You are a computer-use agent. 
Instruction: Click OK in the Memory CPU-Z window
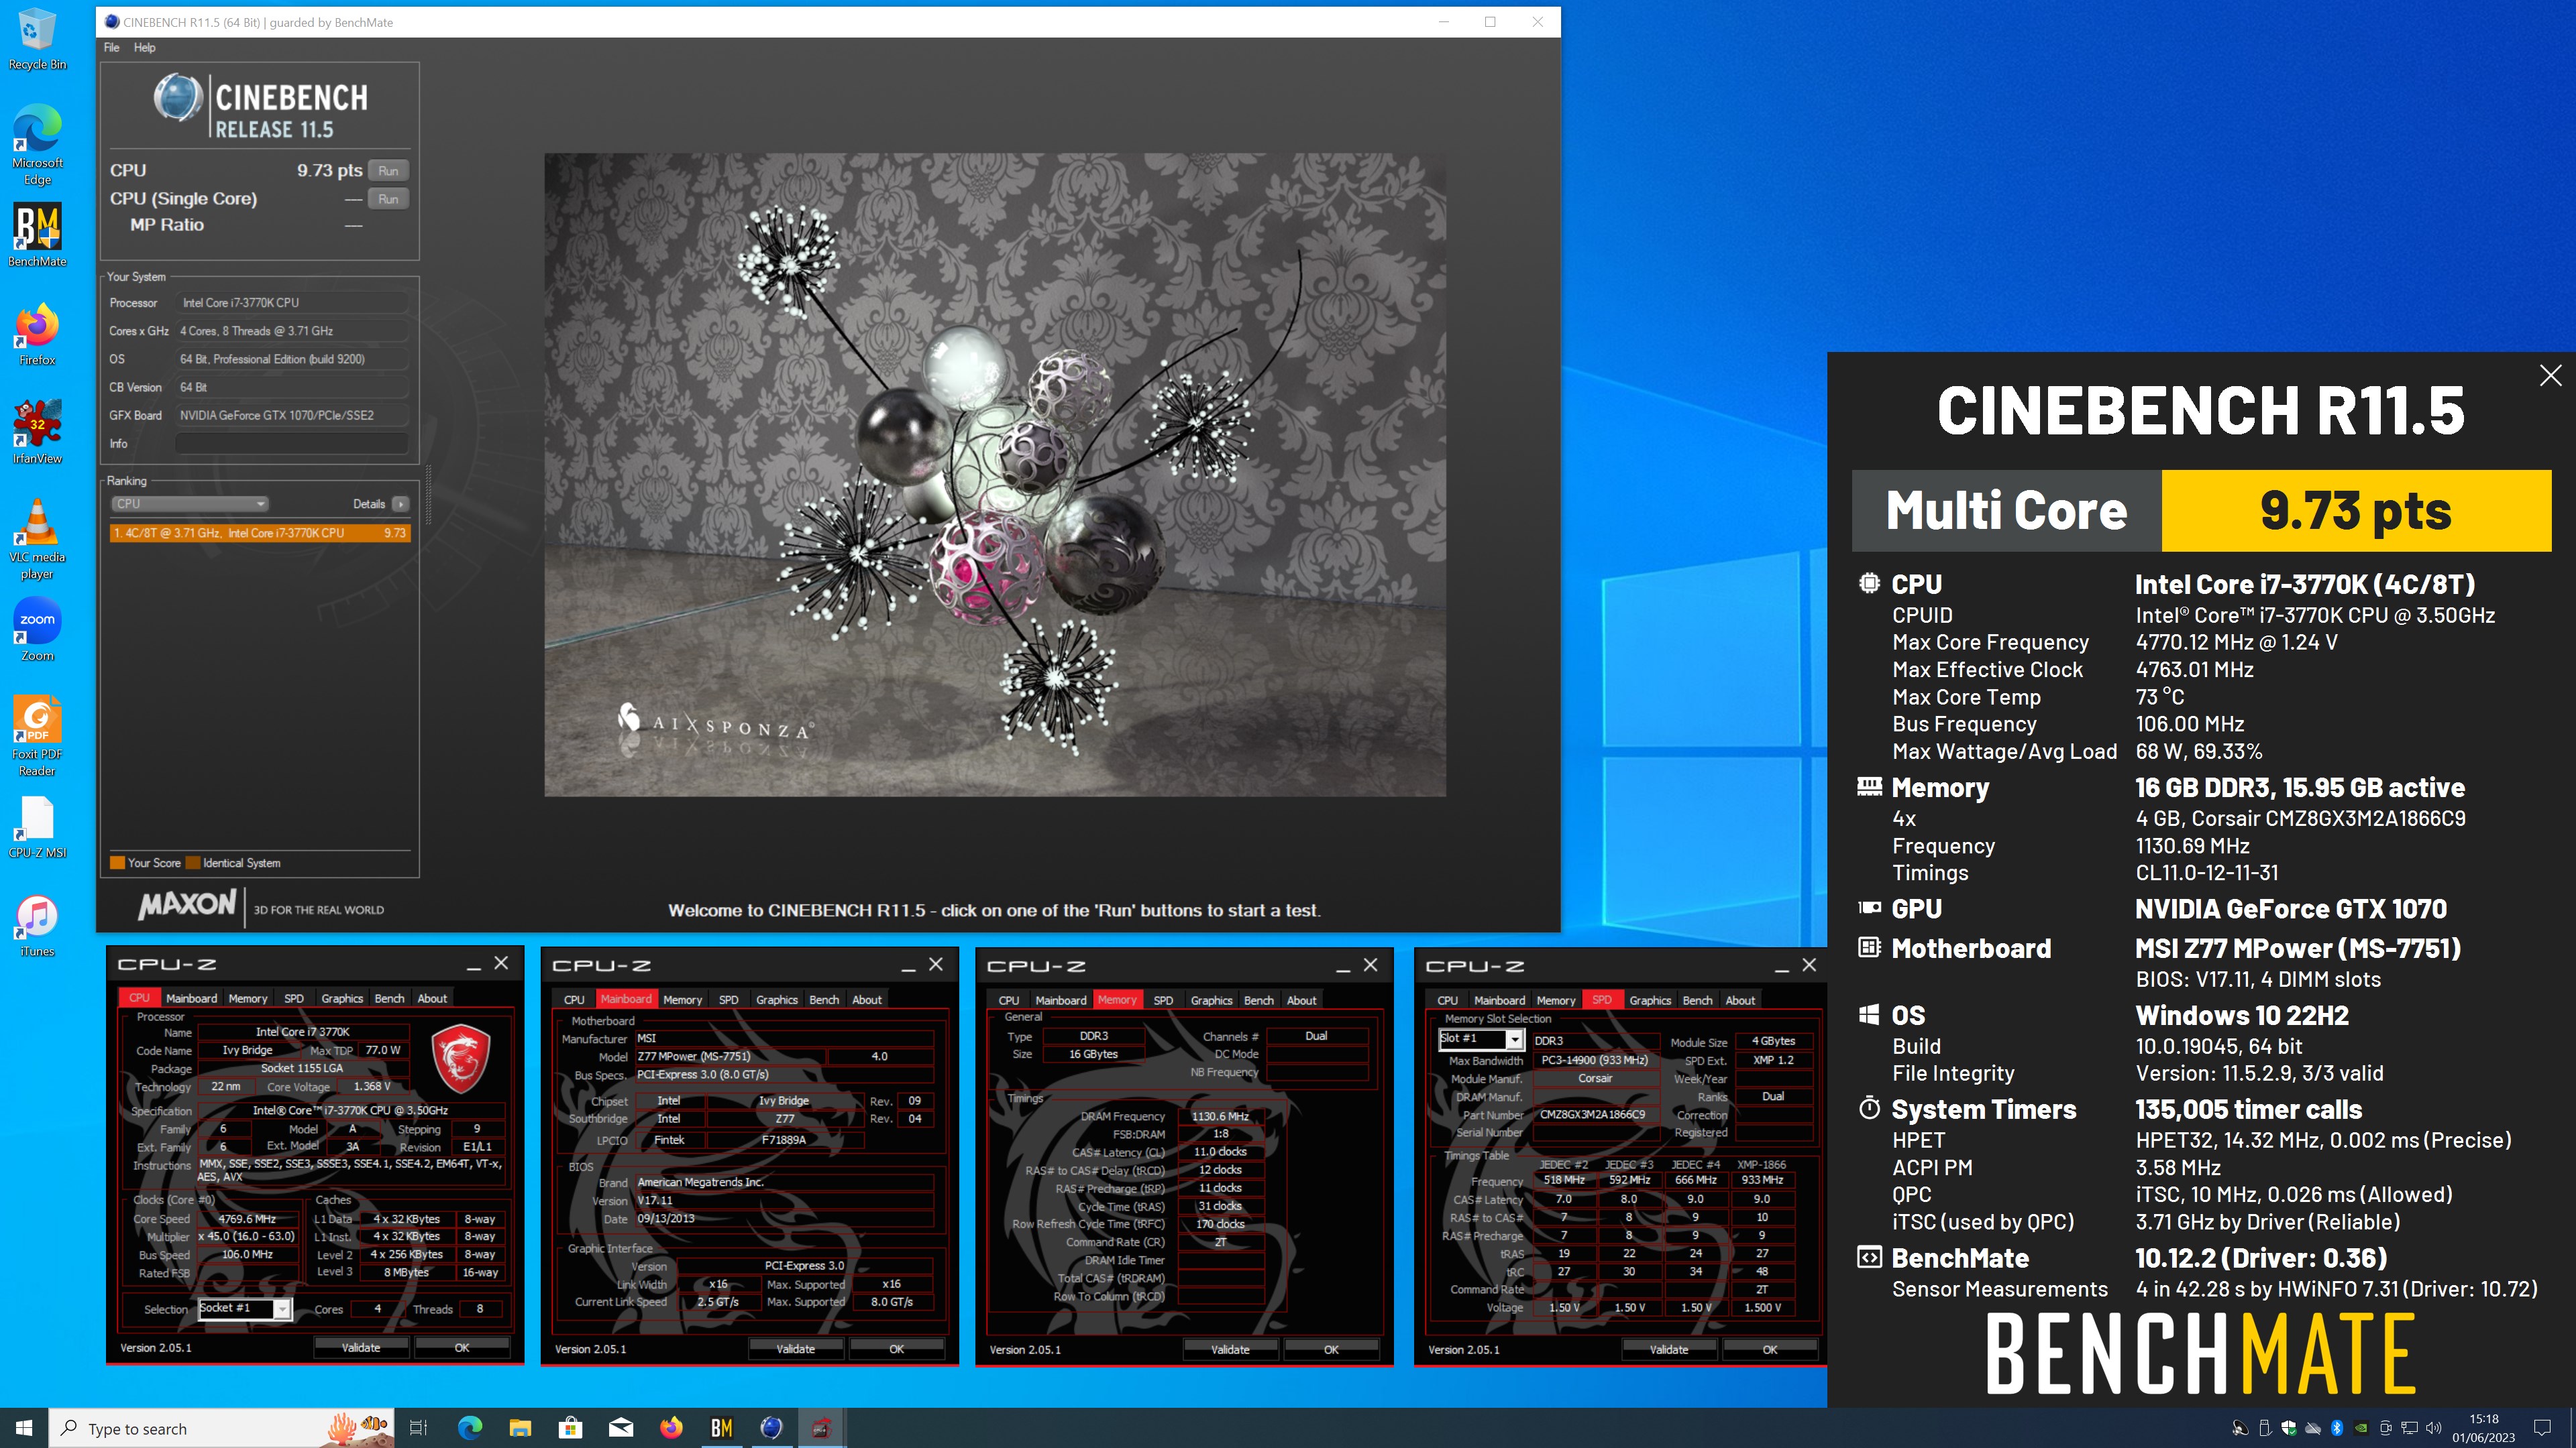click(x=1330, y=1349)
